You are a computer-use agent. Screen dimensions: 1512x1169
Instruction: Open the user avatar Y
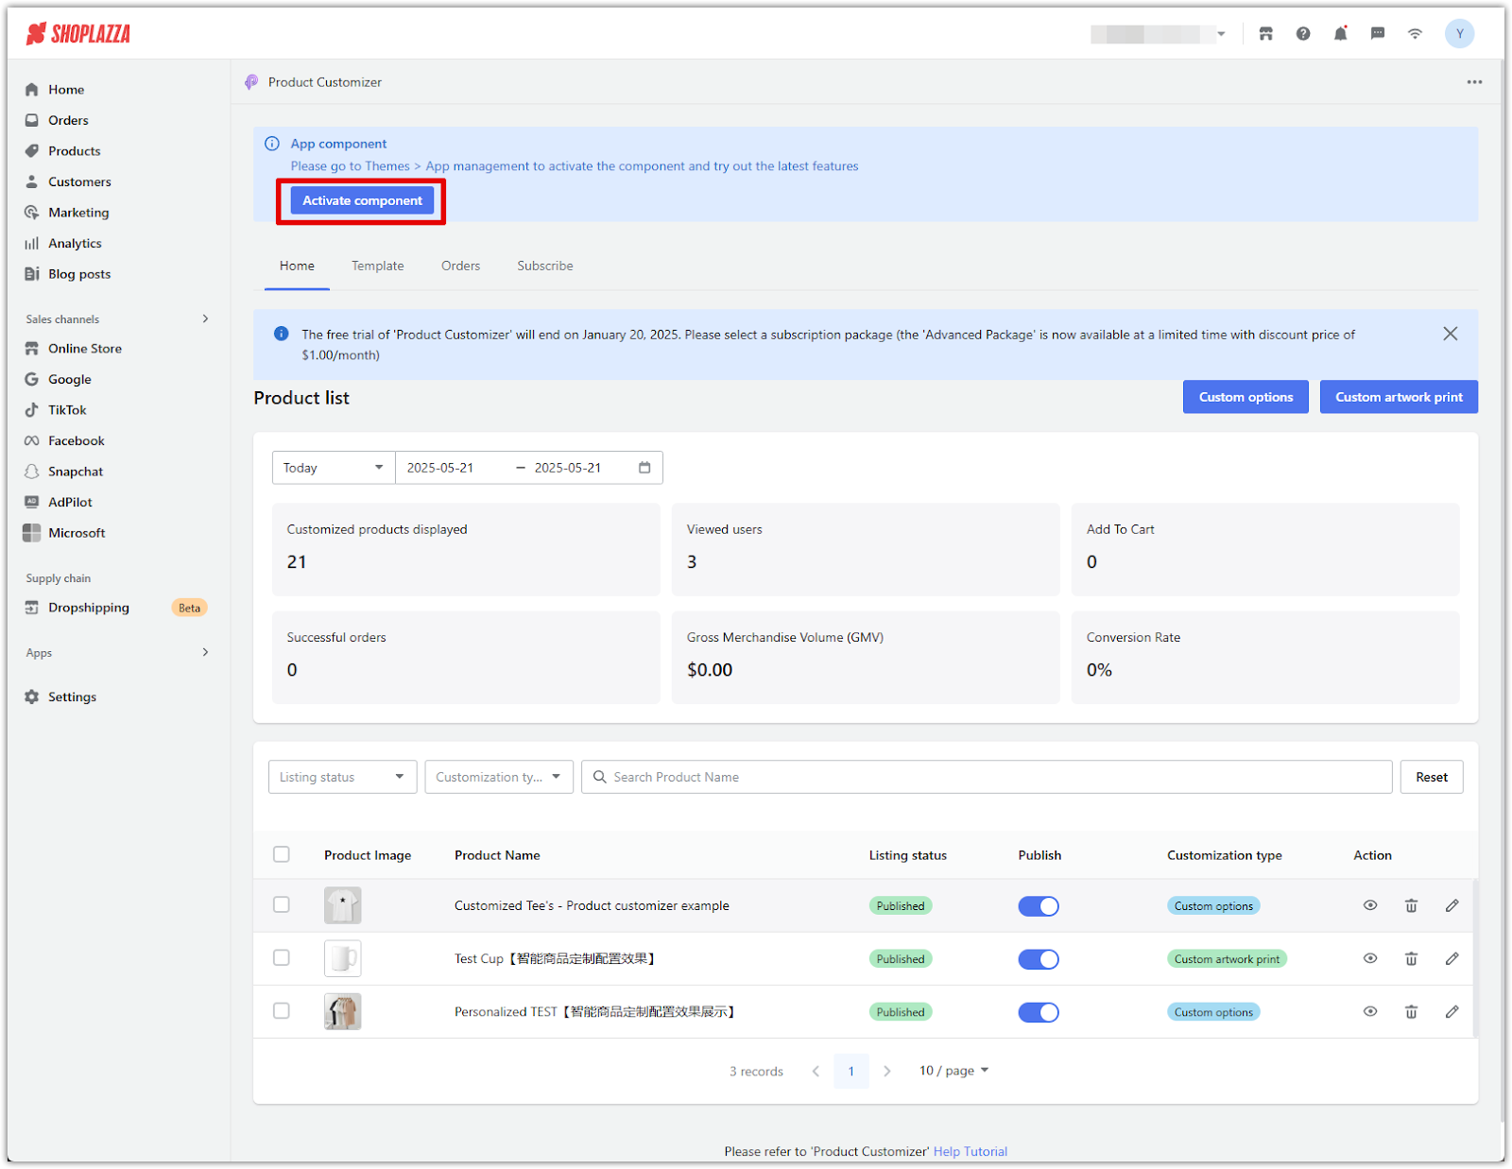tap(1460, 34)
